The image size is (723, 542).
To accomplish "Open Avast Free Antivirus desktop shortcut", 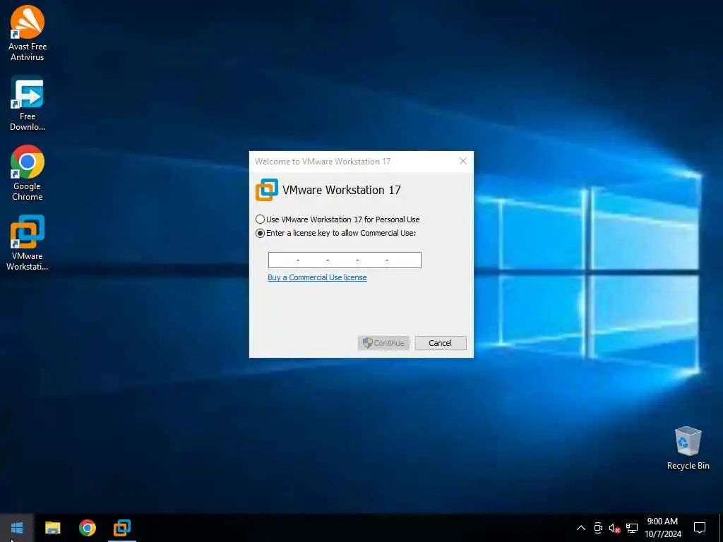I will coord(28,33).
